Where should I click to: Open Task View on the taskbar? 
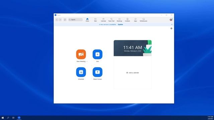[13, 118]
